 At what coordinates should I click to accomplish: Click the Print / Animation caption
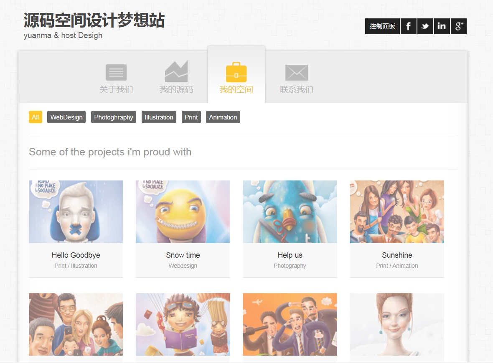pos(397,266)
